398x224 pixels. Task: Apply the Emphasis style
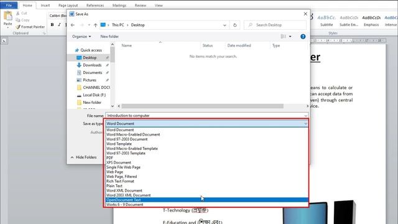click(371, 21)
